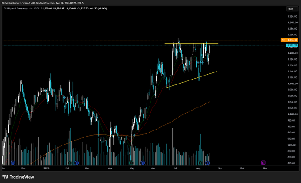Click the dividend D marker in mid-August
The height and width of the screenshot is (183, 301).
pyautogui.click(x=208, y=163)
